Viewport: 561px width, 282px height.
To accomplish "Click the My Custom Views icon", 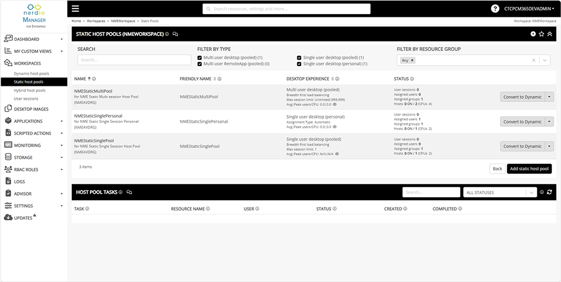I will (x=8, y=51).
